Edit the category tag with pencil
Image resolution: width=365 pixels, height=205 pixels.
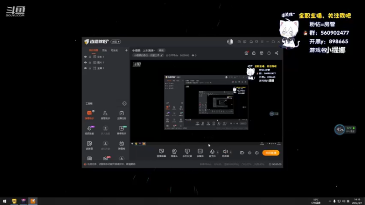click(162, 55)
